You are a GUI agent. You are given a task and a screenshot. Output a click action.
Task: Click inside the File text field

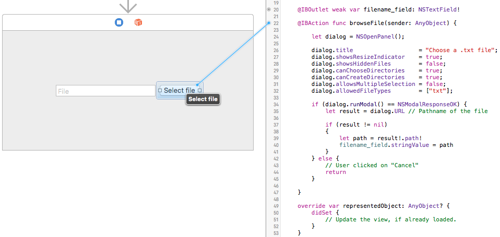click(105, 91)
